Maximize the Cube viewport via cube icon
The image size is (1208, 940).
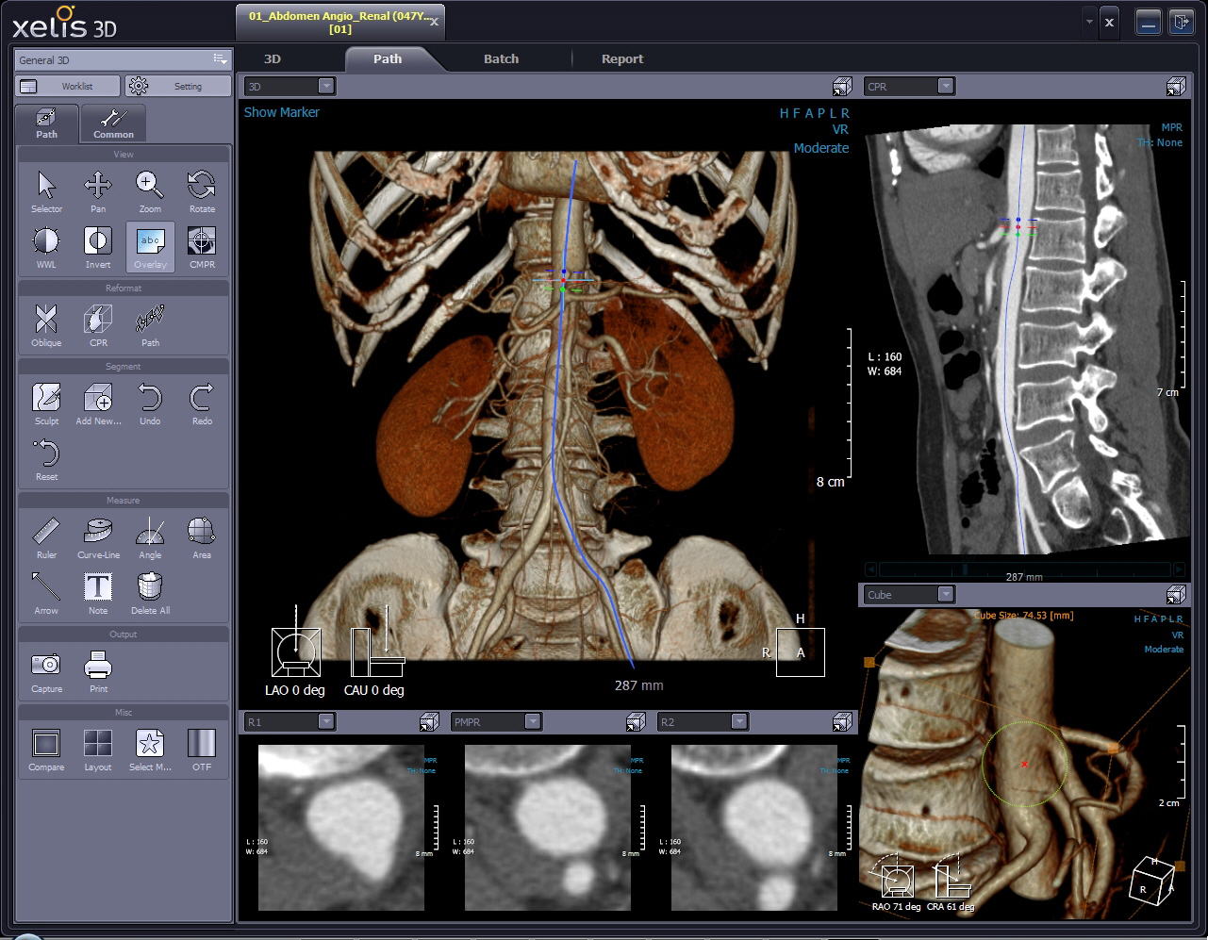(x=1176, y=594)
